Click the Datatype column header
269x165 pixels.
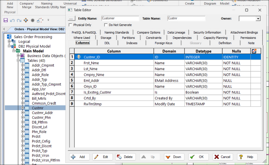(203, 51)
